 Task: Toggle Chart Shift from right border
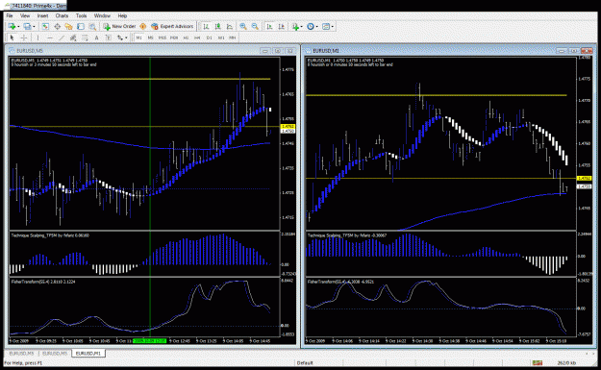click(282, 27)
